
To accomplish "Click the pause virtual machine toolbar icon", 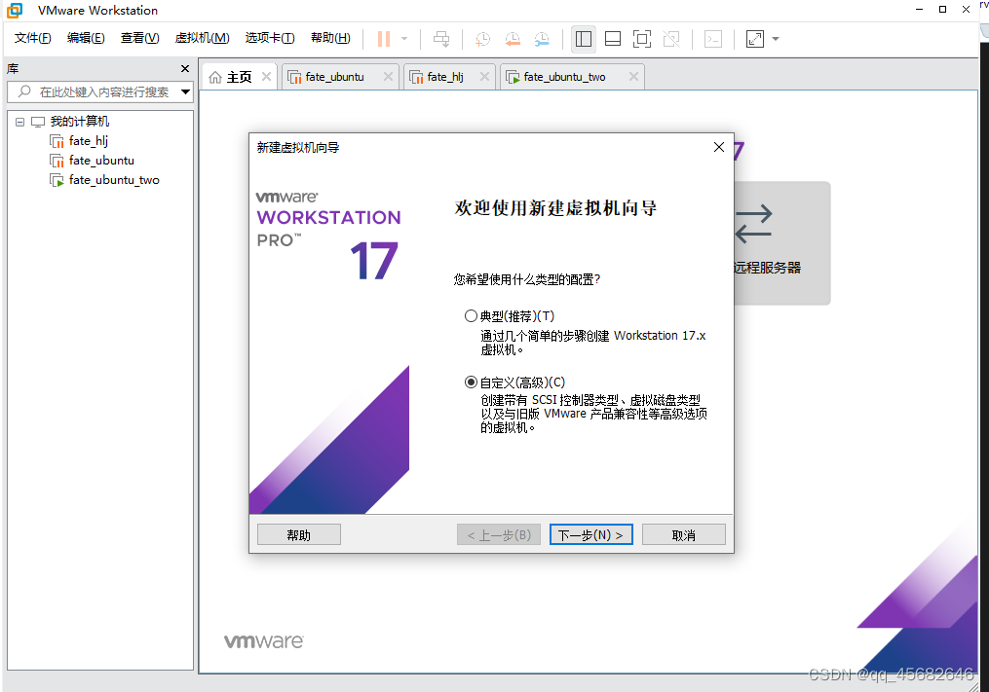I will pos(383,39).
